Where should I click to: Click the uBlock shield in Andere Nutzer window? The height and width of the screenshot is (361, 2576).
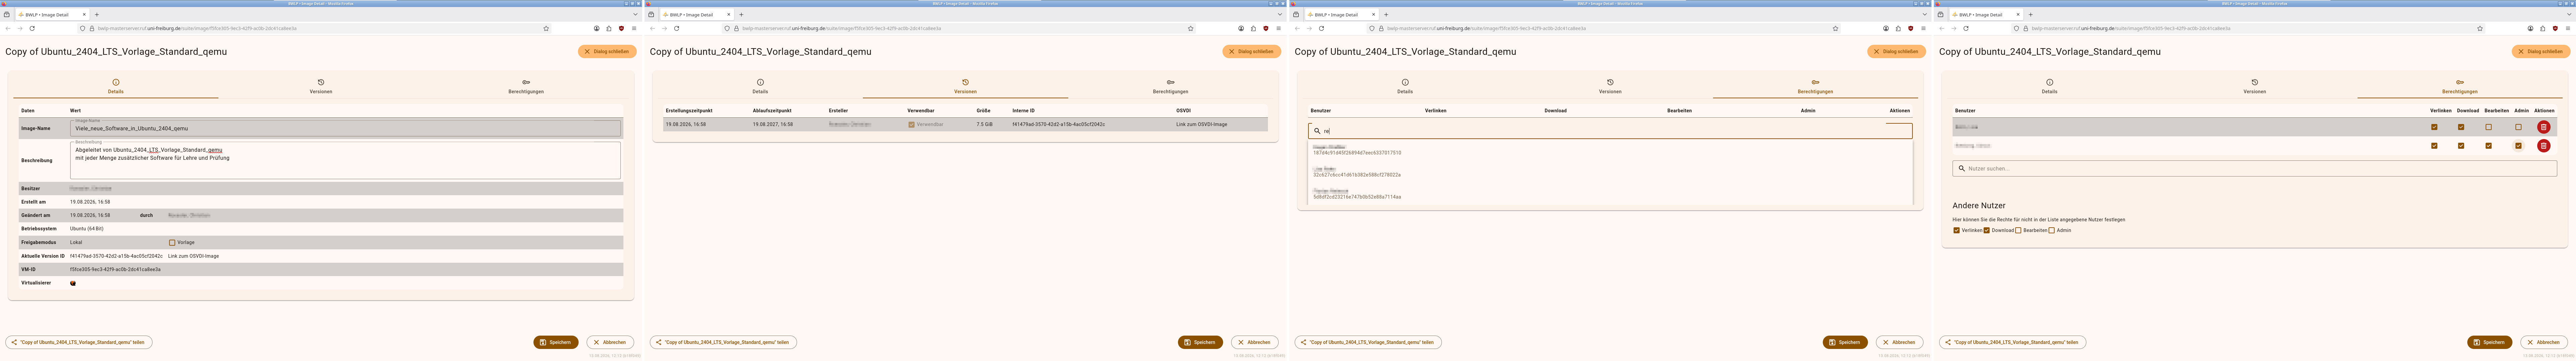2555,28
